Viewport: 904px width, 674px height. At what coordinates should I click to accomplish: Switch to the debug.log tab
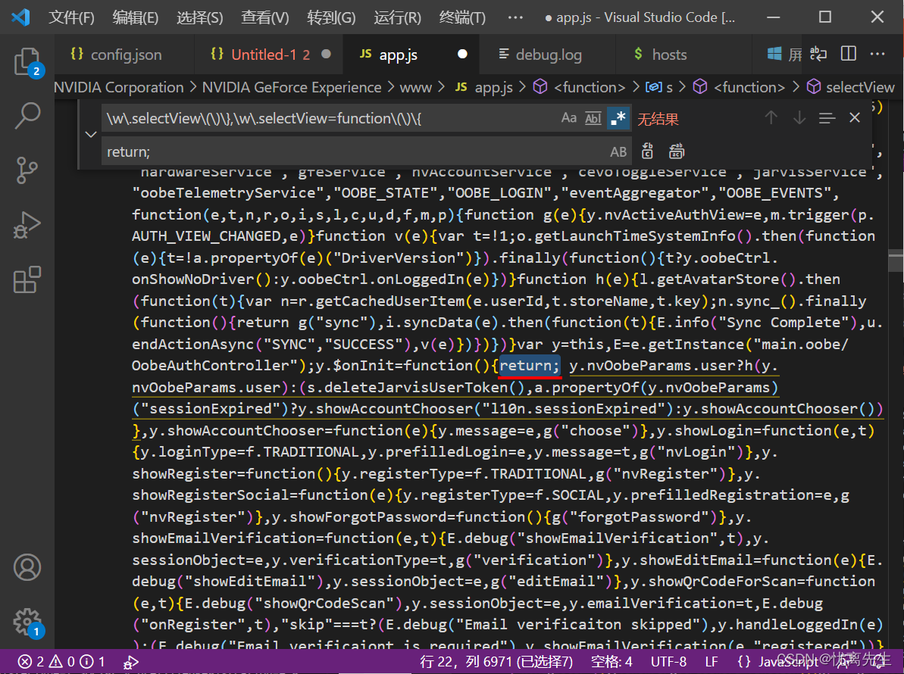(549, 55)
